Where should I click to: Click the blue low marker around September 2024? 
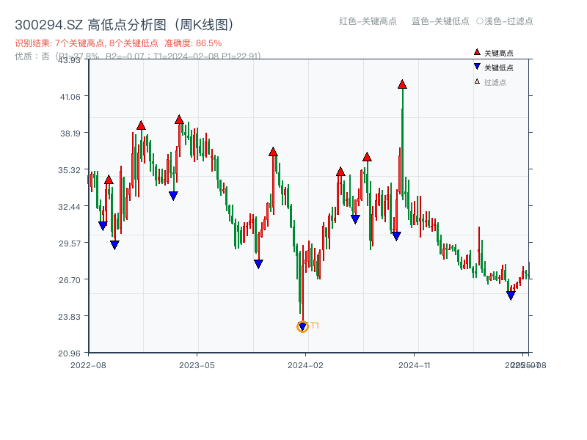[396, 236]
